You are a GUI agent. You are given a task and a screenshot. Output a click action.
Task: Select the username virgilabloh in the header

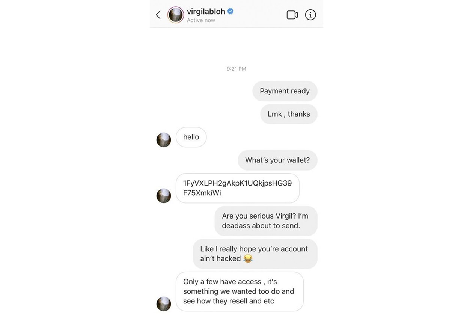206,12
